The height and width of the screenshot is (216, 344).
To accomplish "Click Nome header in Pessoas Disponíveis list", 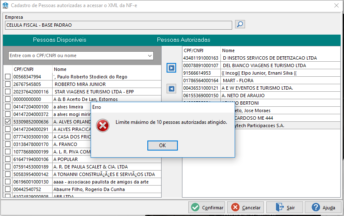I will point(60,69).
